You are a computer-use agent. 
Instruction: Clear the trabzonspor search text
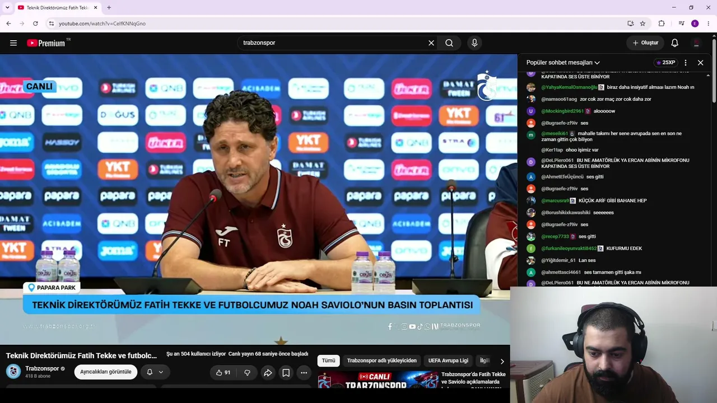coord(431,43)
